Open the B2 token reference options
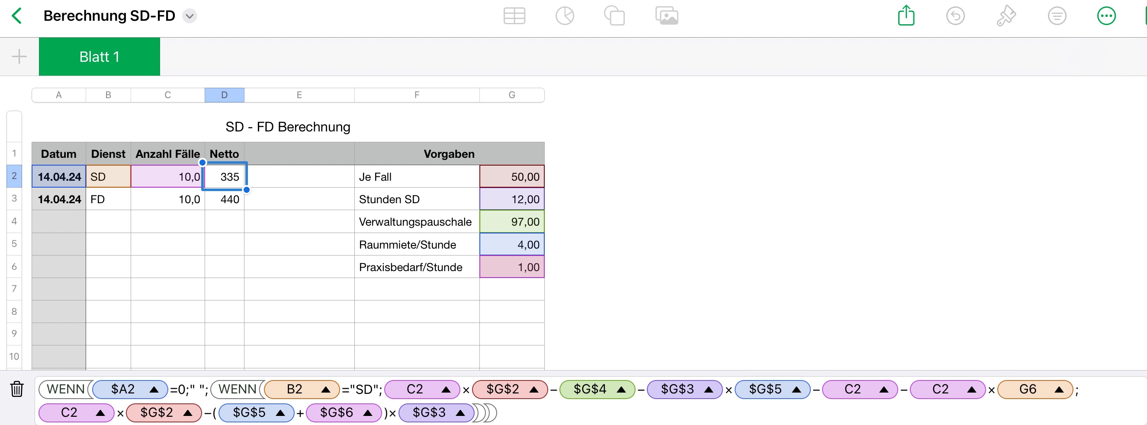 [x=326, y=390]
